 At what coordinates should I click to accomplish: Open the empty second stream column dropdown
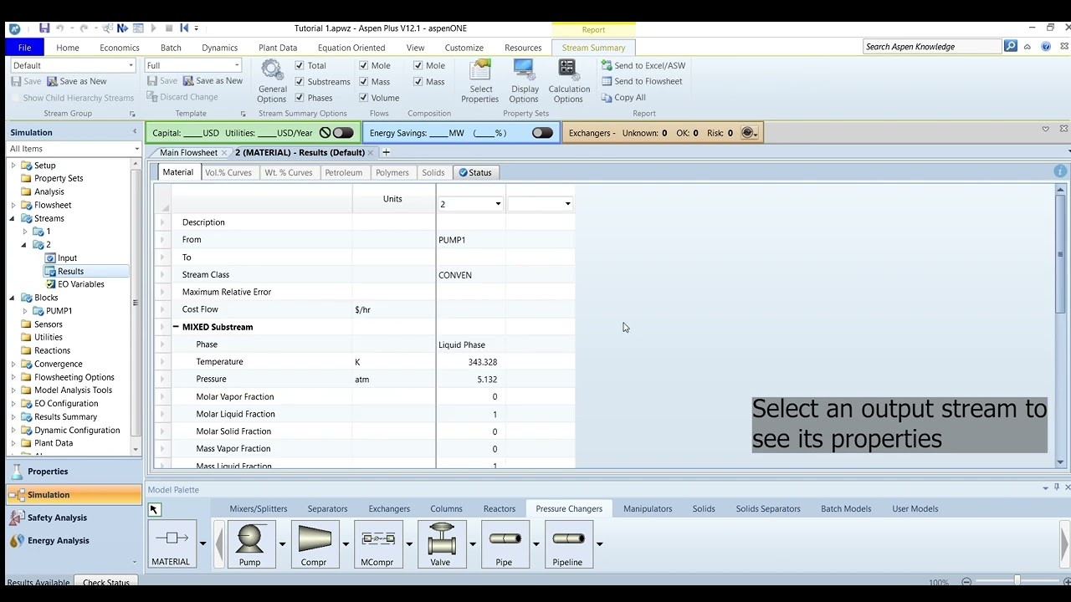point(567,204)
